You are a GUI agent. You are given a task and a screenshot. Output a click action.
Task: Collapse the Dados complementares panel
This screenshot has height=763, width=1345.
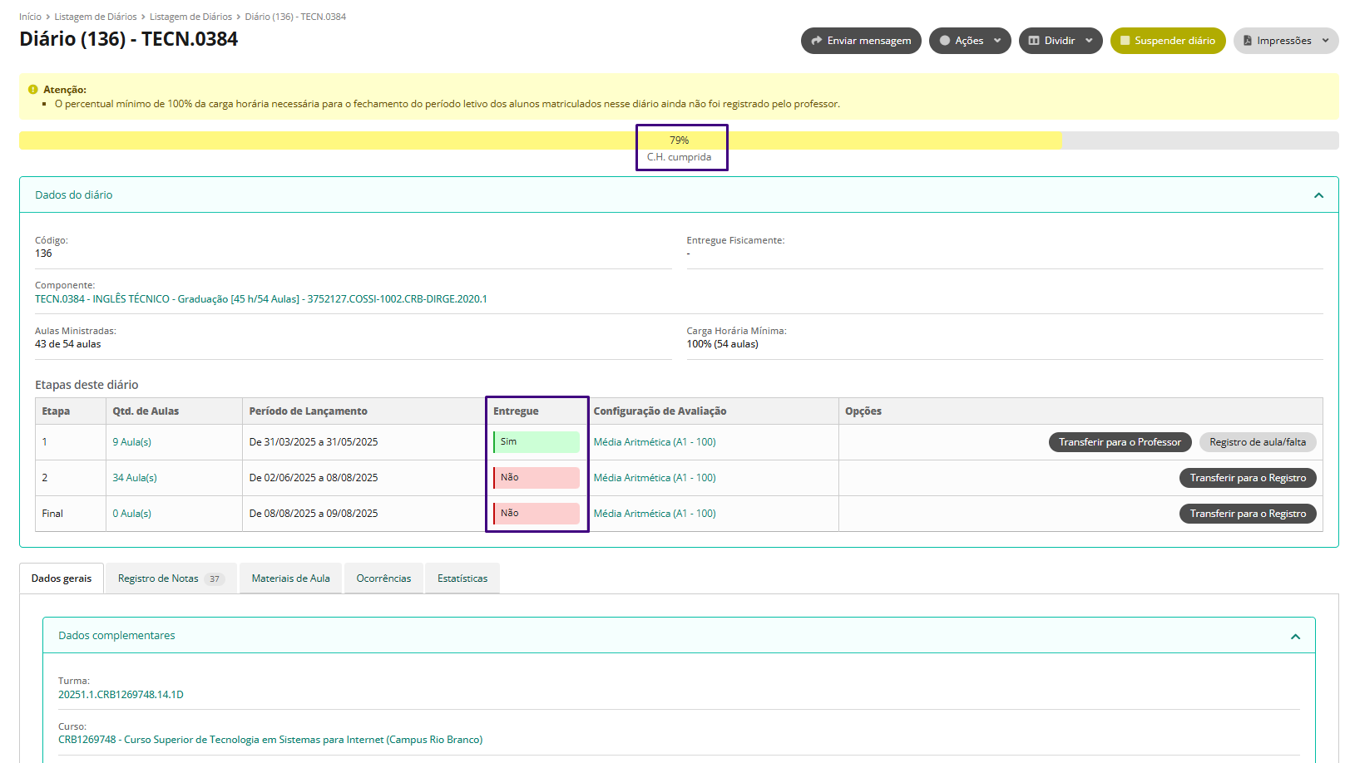click(x=1295, y=637)
